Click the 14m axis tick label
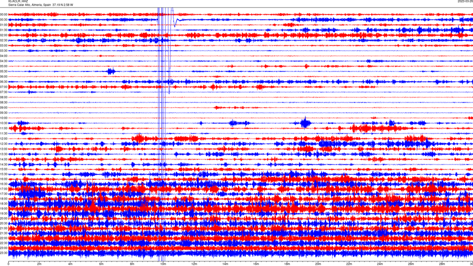The width and height of the screenshot is (473, 266). pos(225,264)
